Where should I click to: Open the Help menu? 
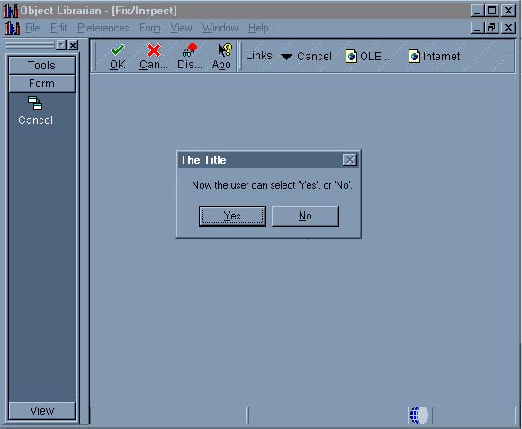coord(258,28)
